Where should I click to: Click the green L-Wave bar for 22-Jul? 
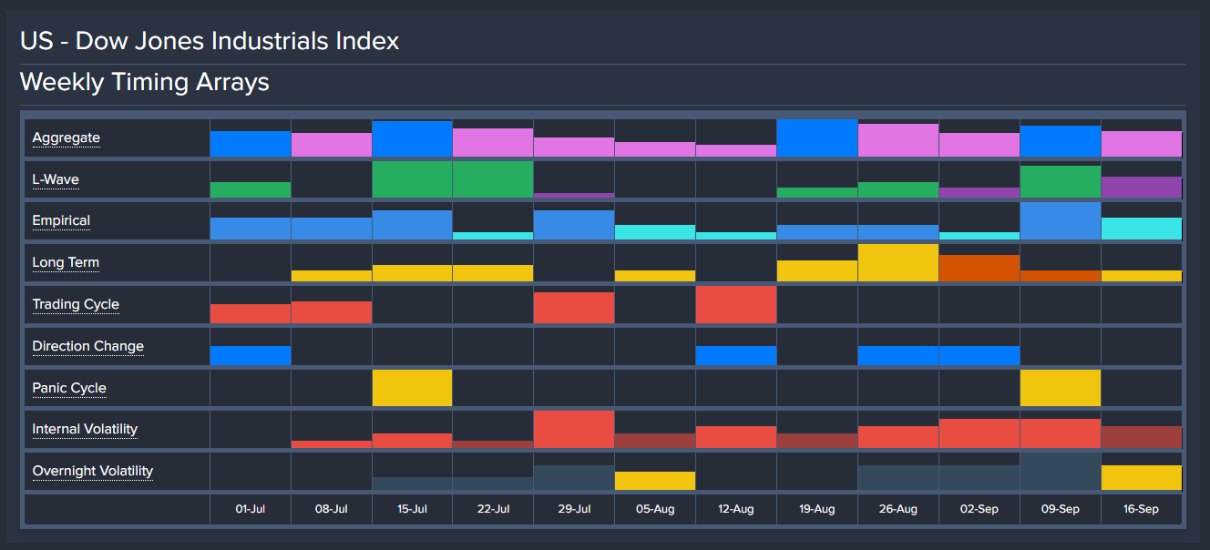point(493,180)
